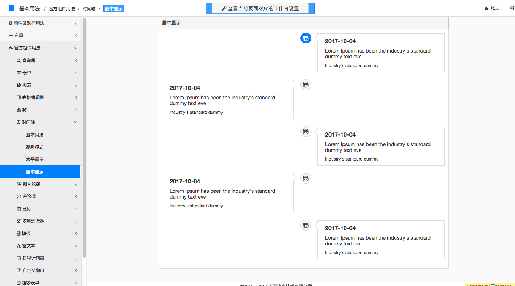Screen dimensions: 515x286
Task: Open the 高级模式 menu item
Action: click(x=35, y=147)
